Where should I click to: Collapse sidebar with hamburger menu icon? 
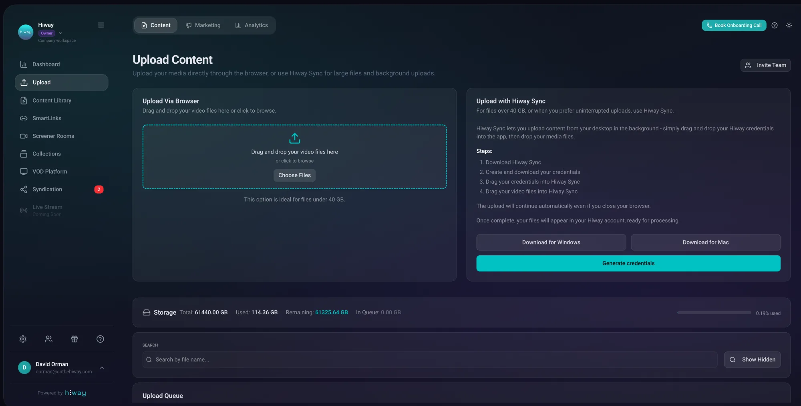(101, 25)
